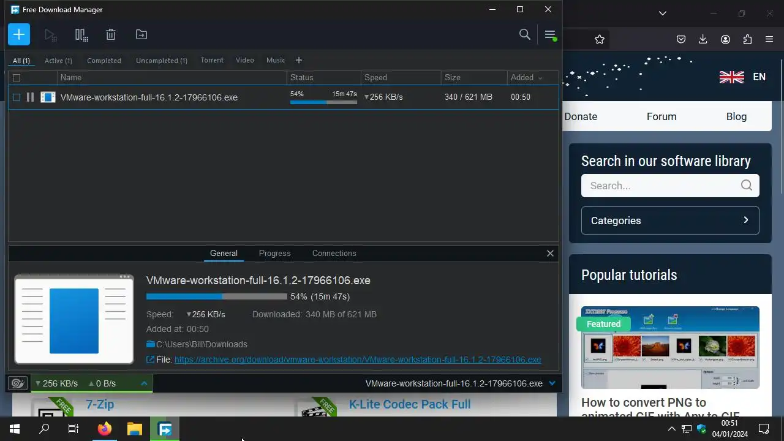Start selected downloads toolbar icon
The height and width of the screenshot is (441, 784).
pyautogui.click(x=51, y=35)
